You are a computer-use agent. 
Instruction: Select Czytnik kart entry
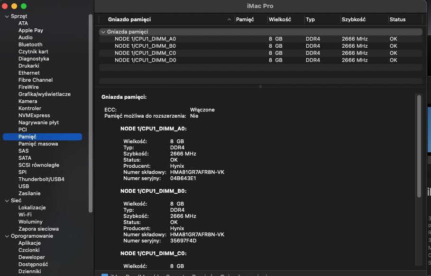(x=33, y=52)
